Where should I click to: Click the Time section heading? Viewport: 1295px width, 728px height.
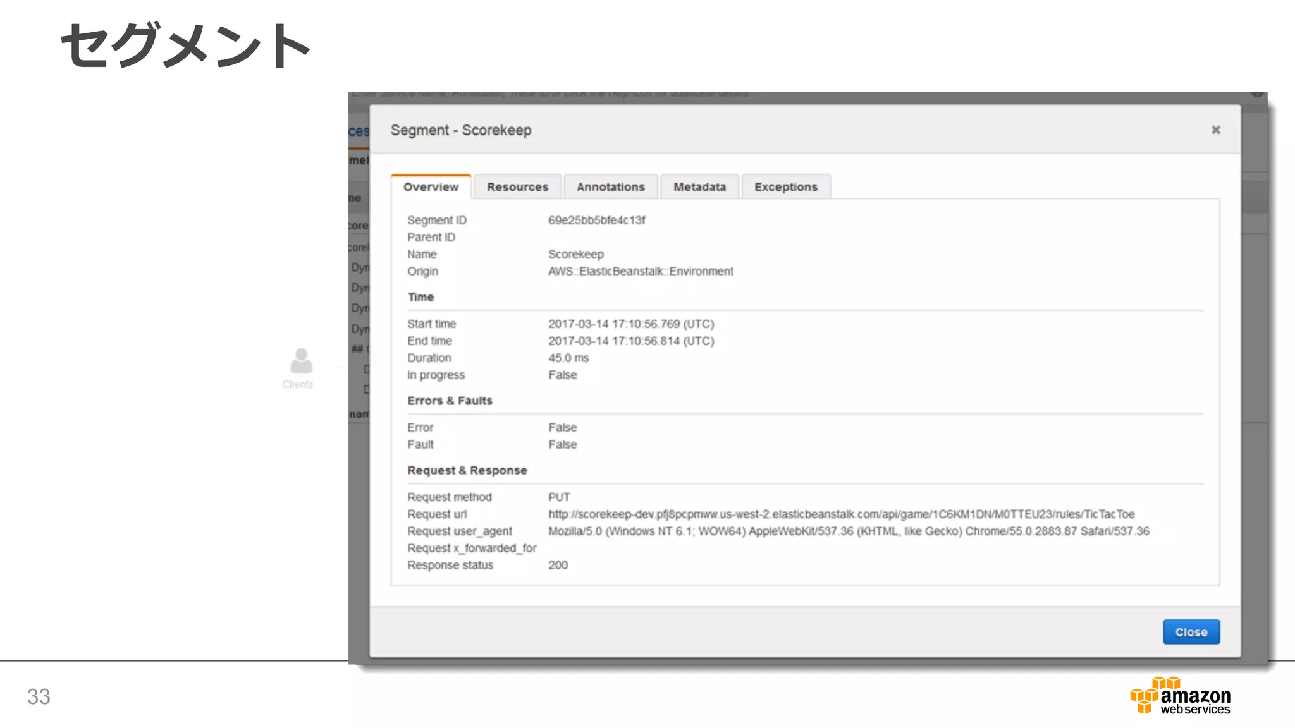420,297
